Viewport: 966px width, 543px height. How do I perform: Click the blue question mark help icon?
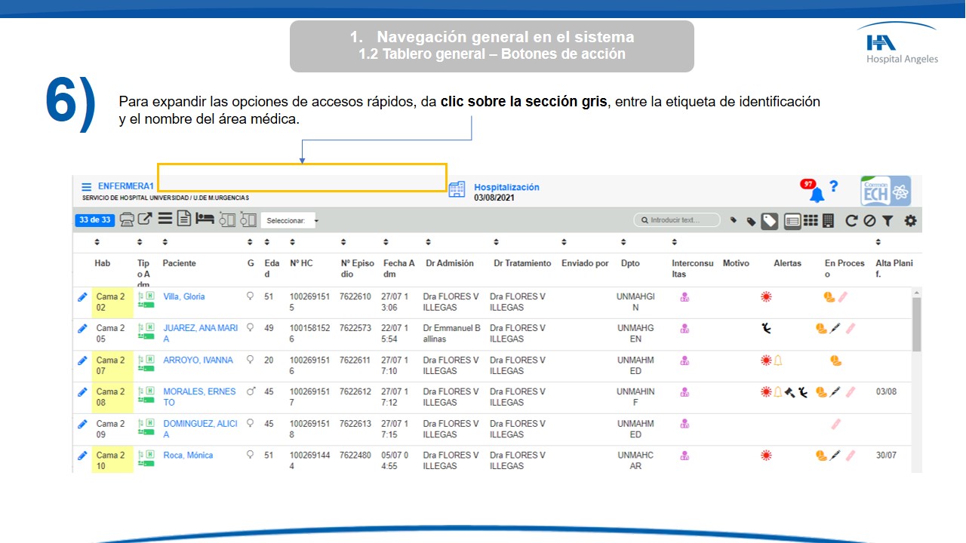click(834, 186)
